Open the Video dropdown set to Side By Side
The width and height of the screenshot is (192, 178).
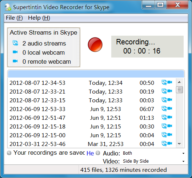154,161
